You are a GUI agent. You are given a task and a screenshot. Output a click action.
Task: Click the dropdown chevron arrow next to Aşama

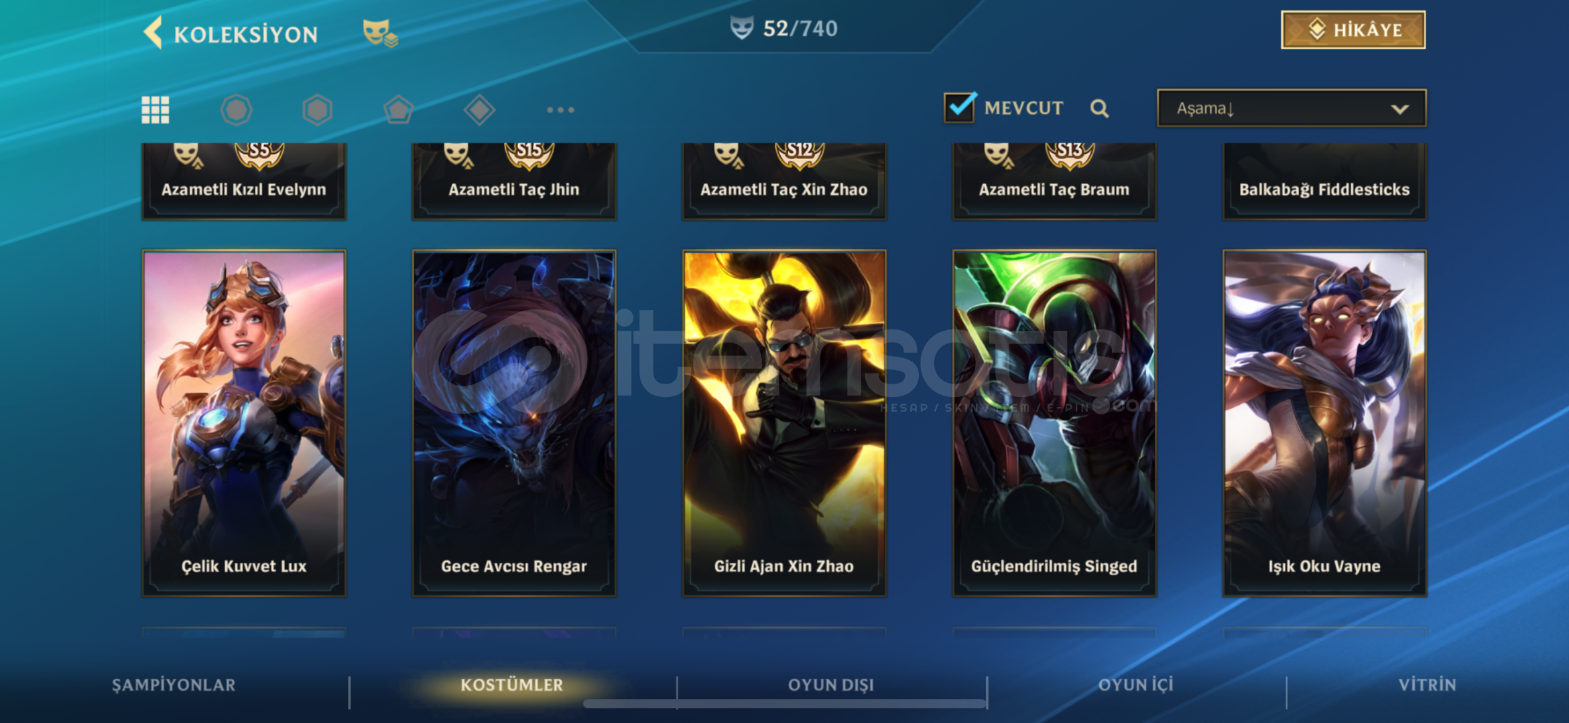pyautogui.click(x=1399, y=109)
